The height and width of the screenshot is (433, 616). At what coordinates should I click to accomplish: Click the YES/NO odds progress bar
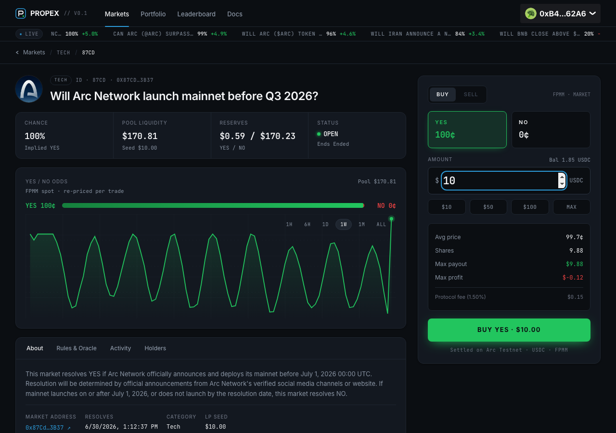(x=213, y=205)
